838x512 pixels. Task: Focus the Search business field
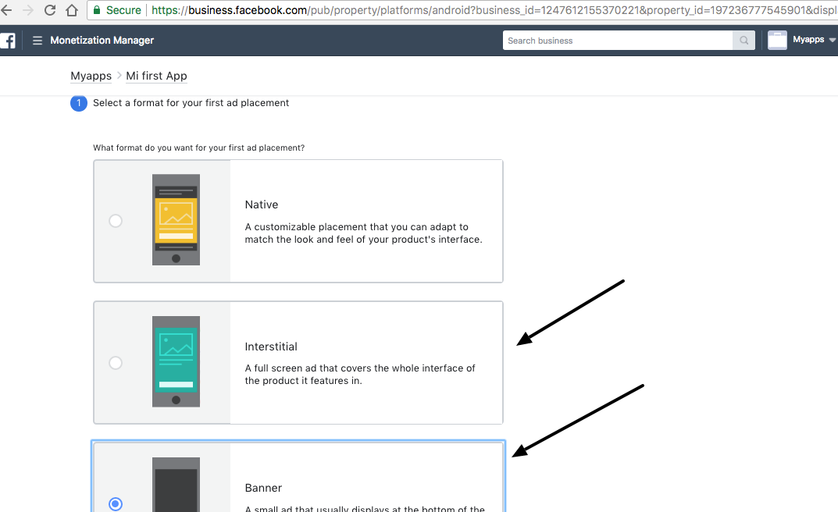tap(617, 41)
